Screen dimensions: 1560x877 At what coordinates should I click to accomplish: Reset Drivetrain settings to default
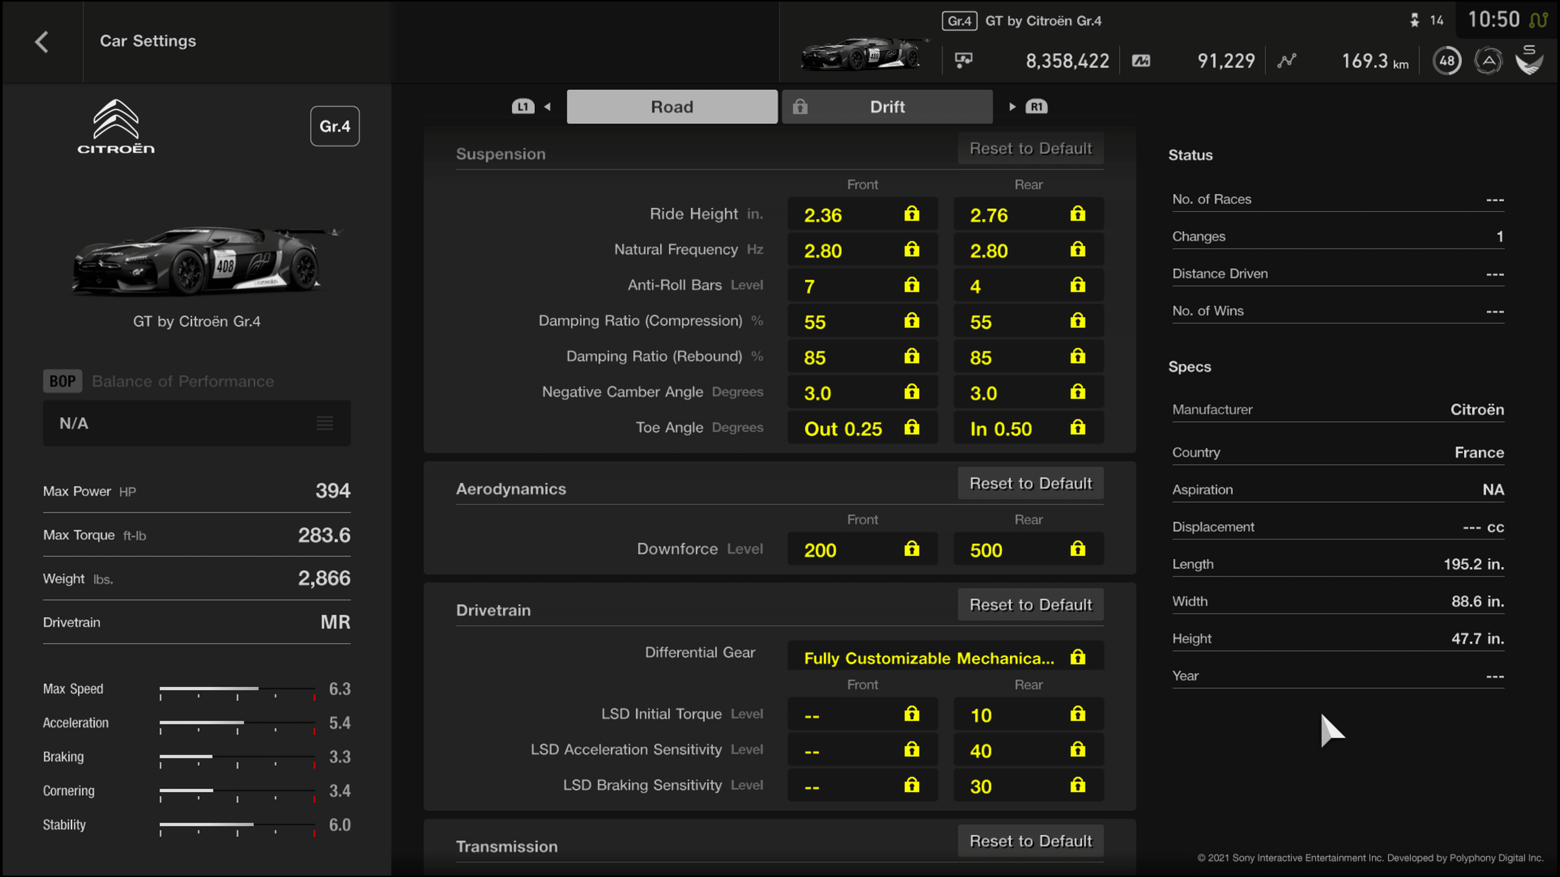1031,605
